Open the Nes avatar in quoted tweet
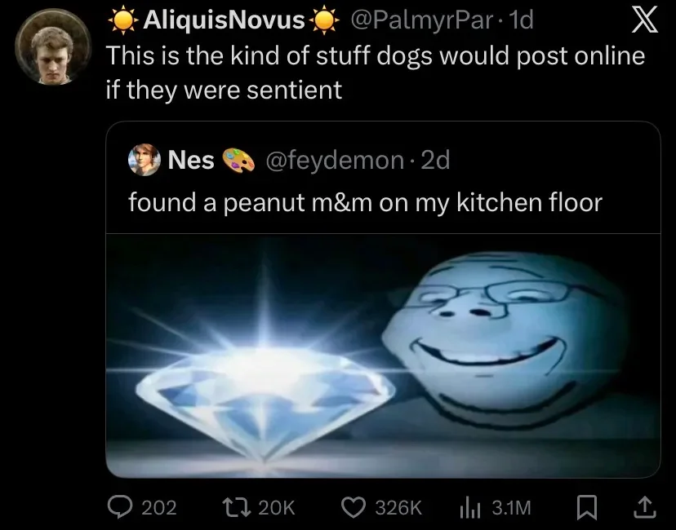The width and height of the screenshot is (676, 530). (144, 161)
